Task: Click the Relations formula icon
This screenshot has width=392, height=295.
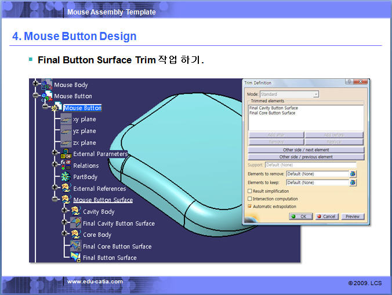Action: (66, 166)
